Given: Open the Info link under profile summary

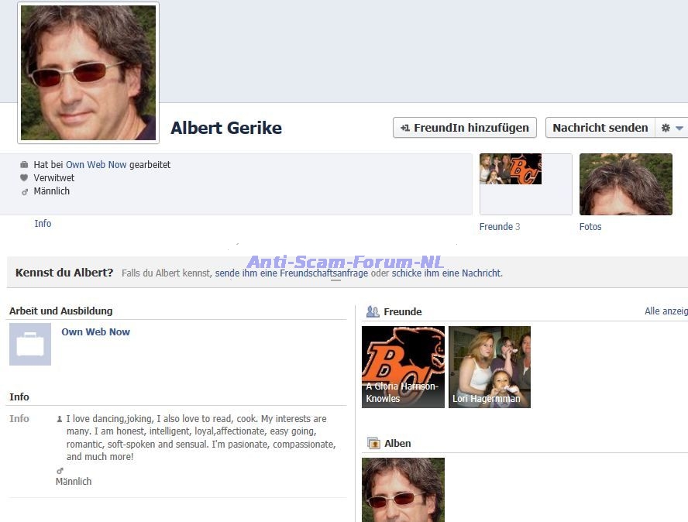Looking at the screenshot, I should (x=43, y=224).
